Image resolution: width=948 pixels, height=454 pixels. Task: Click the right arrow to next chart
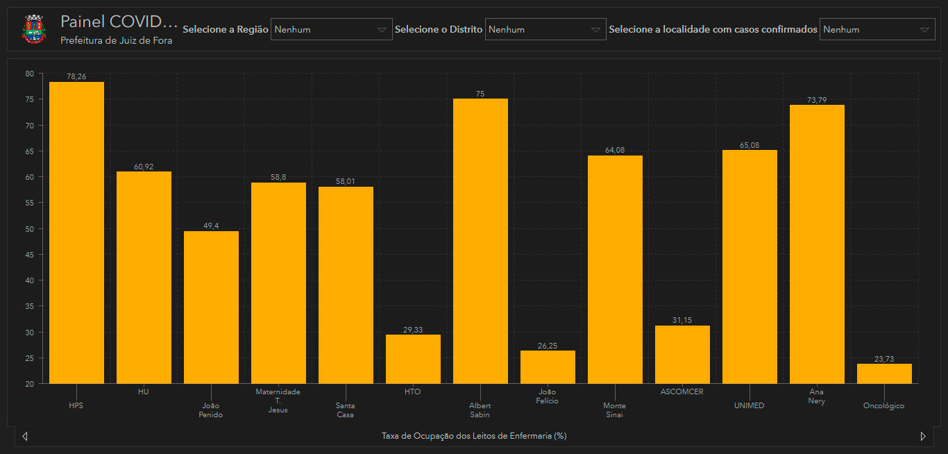coord(923,437)
